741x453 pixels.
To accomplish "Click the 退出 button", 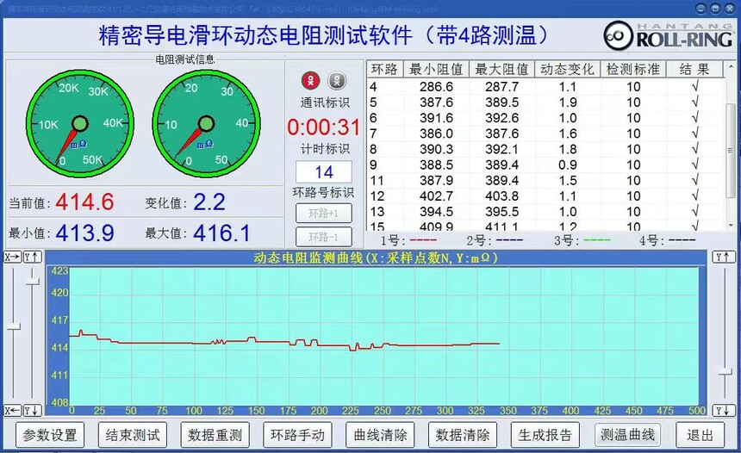I will [x=700, y=435].
